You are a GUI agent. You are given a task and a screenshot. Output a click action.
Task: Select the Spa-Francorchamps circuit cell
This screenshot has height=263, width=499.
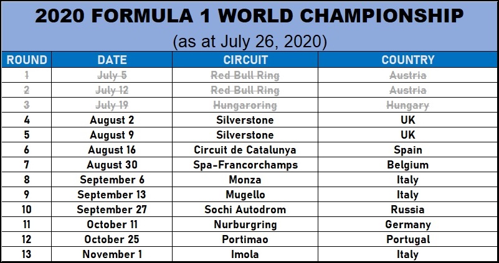(245, 165)
